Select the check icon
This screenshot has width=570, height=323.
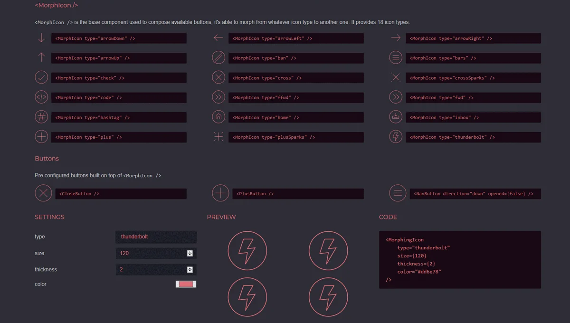click(x=41, y=77)
